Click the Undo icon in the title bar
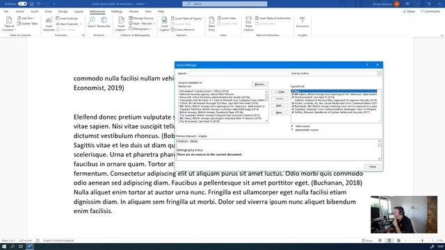Screen dimensions: 445x250 click(x=38, y=4)
